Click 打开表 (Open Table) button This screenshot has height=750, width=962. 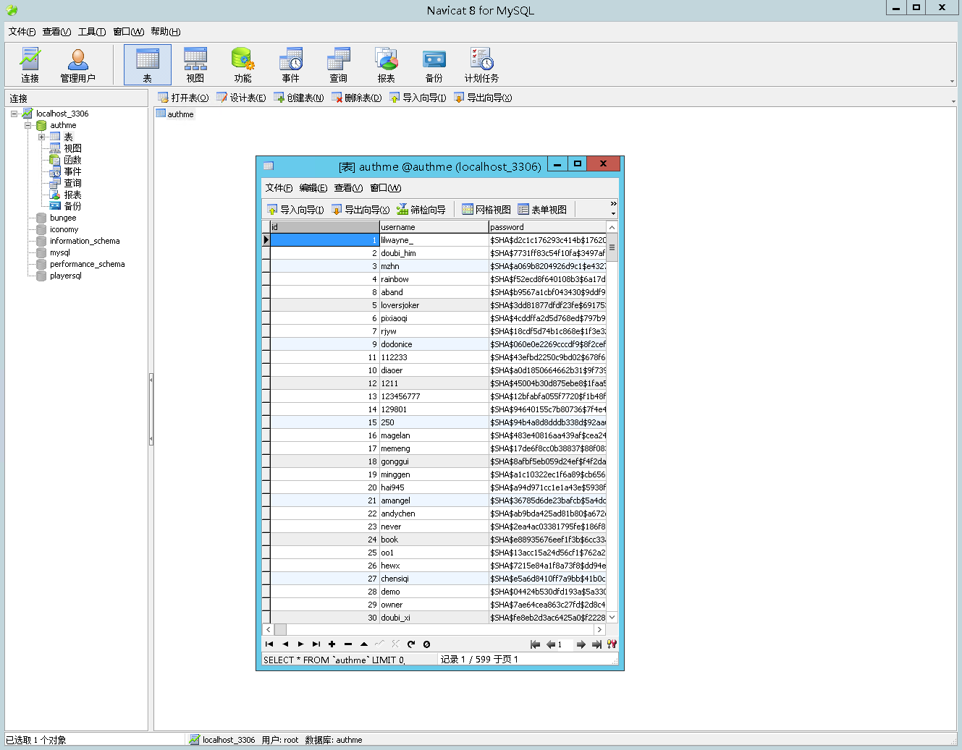(x=183, y=98)
